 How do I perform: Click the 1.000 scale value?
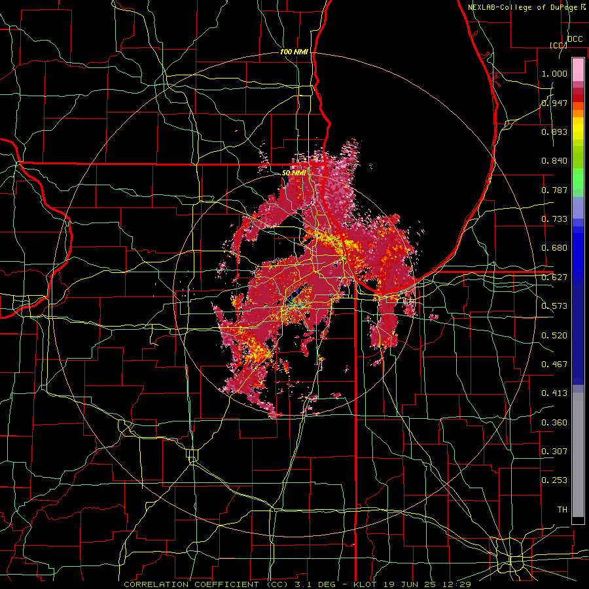pyautogui.click(x=554, y=73)
